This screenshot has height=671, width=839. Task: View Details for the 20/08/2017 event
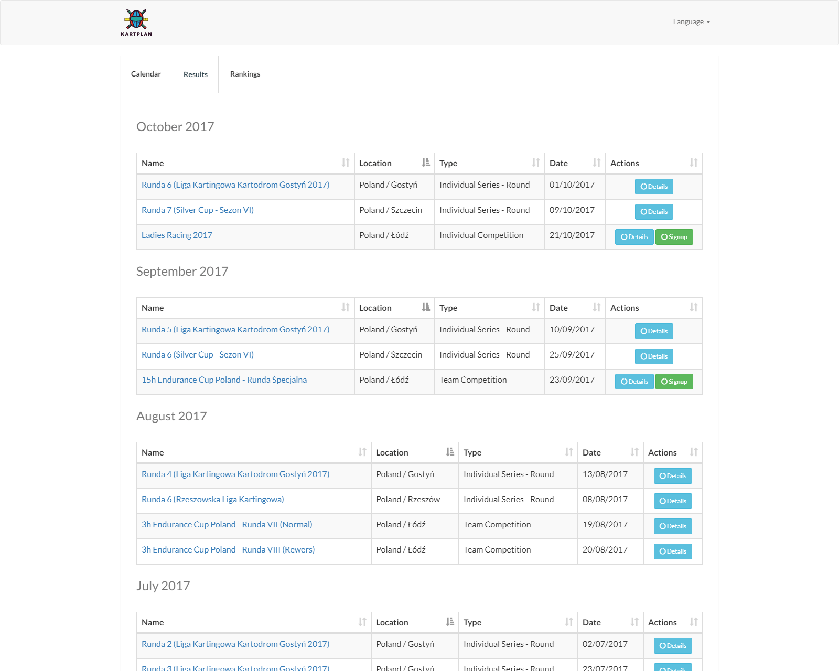(x=673, y=551)
